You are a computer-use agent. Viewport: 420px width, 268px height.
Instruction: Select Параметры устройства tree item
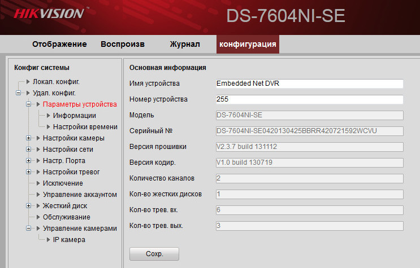pyautogui.click(x=80, y=104)
